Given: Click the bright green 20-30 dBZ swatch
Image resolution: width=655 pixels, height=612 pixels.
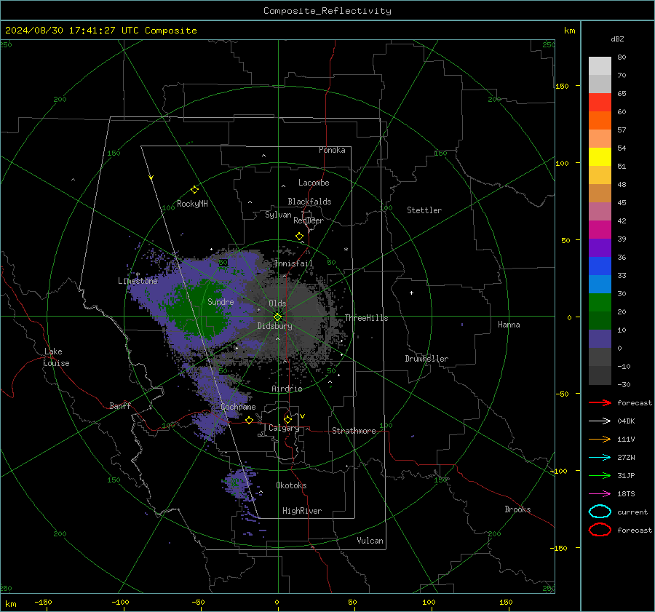Looking at the screenshot, I should pyautogui.click(x=600, y=303).
